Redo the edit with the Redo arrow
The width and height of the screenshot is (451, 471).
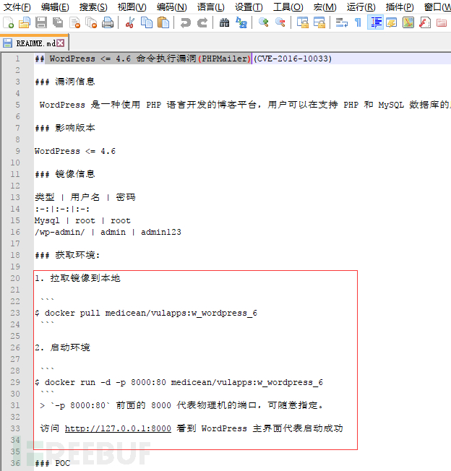point(202,22)
